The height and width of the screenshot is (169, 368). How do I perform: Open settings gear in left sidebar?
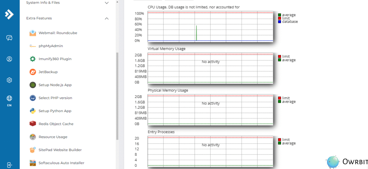[10, 80]
